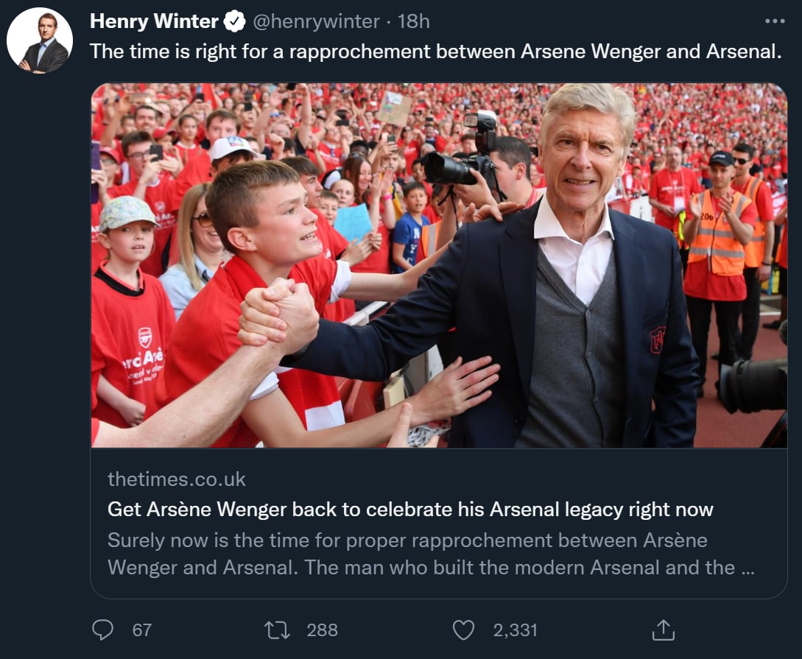Open the @henrywinter handle link
802x659 pixels.
pyautogui.click(x=317, y=21)
